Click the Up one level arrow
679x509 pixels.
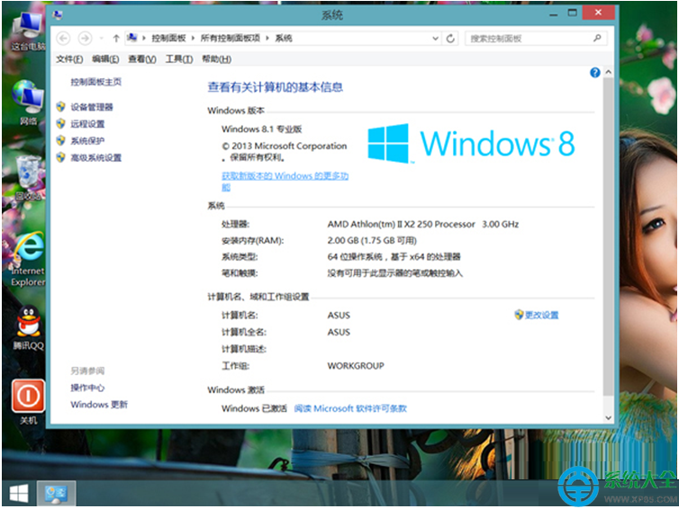pyautogui.click(x=116, y=38)
